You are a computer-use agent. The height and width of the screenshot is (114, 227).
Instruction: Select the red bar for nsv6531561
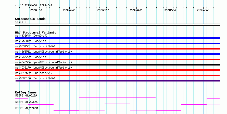[117, 49]
